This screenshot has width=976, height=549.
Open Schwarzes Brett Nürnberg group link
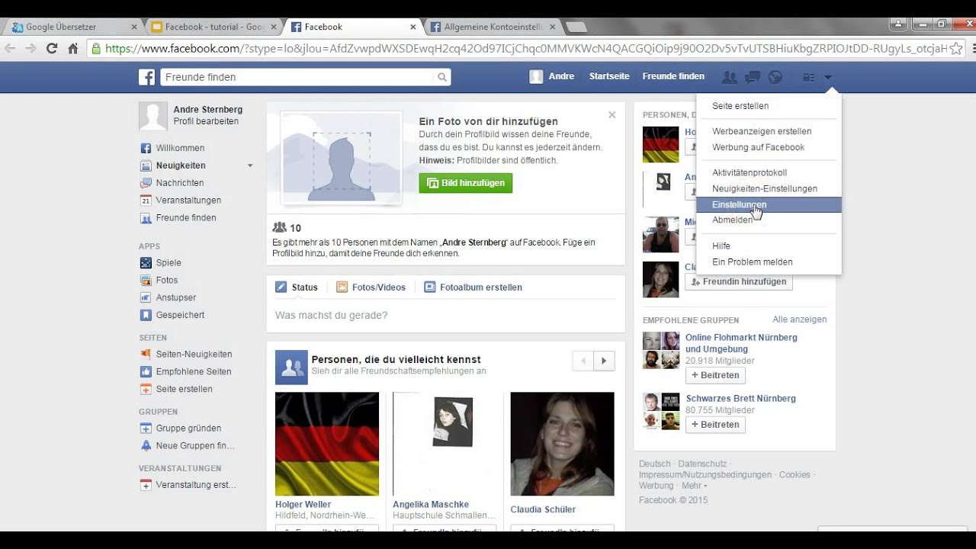click(740, 399)
